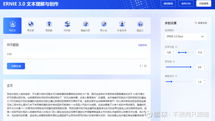Decrease the 多样性 0.9 value
The image size is (215, 121).
[205, 68]
